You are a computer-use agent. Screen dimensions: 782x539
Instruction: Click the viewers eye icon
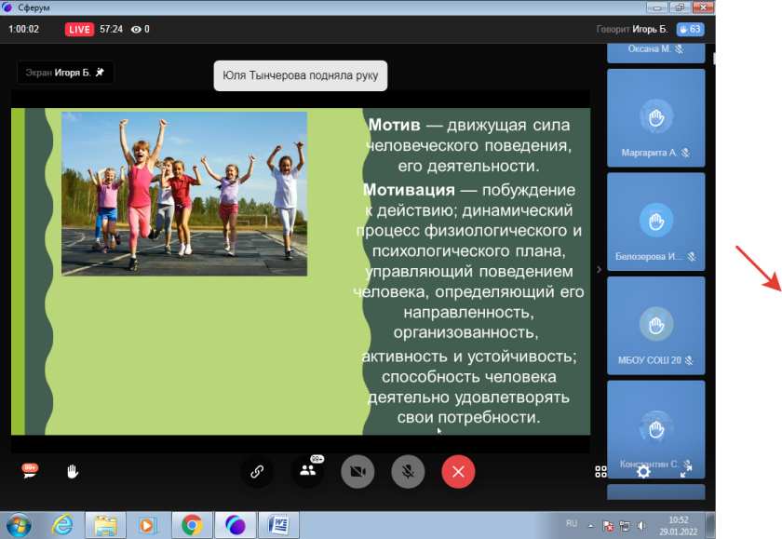[136, 30]
